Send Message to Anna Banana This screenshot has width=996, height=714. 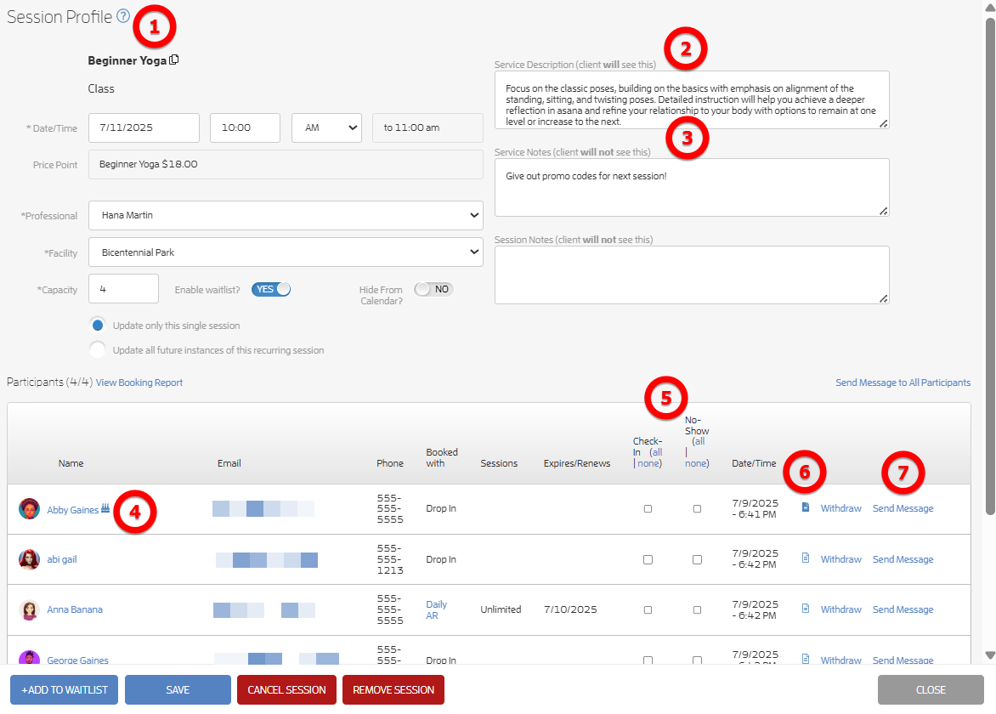pos(903,609)
